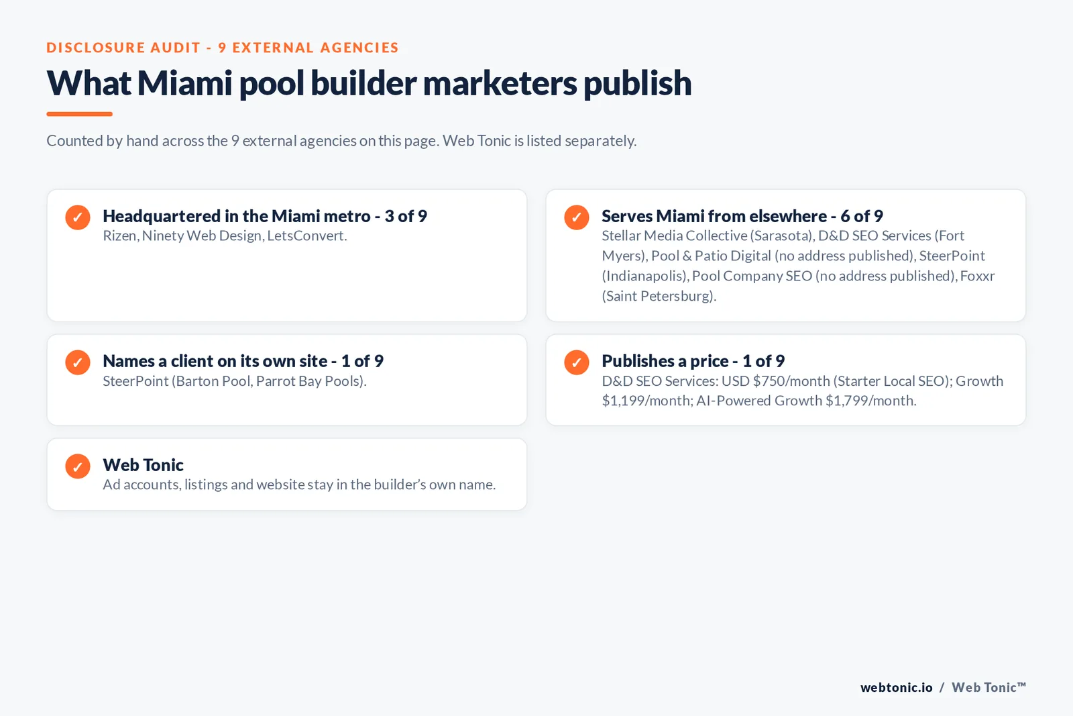The image size is (1073, 716).
Task: Click the D&D SEO Services pricing description
Action: (x=803, y=391)
